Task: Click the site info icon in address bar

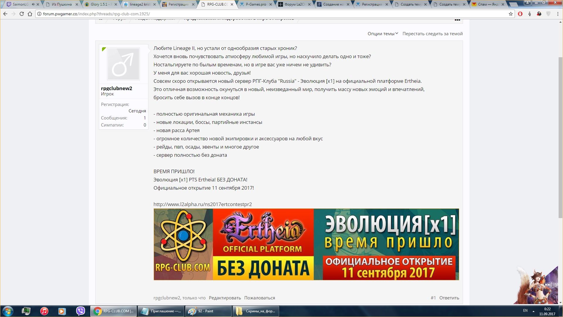Action: coord(39,14)
